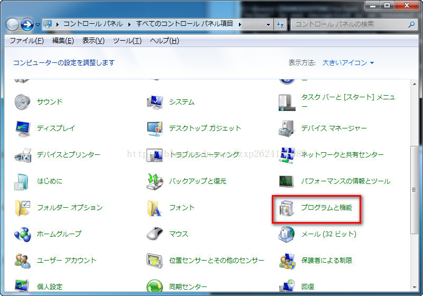The height and width of the screenshot is (296, 423).
Task: Open the ホームグループ icon
Action: pos(22,234)
